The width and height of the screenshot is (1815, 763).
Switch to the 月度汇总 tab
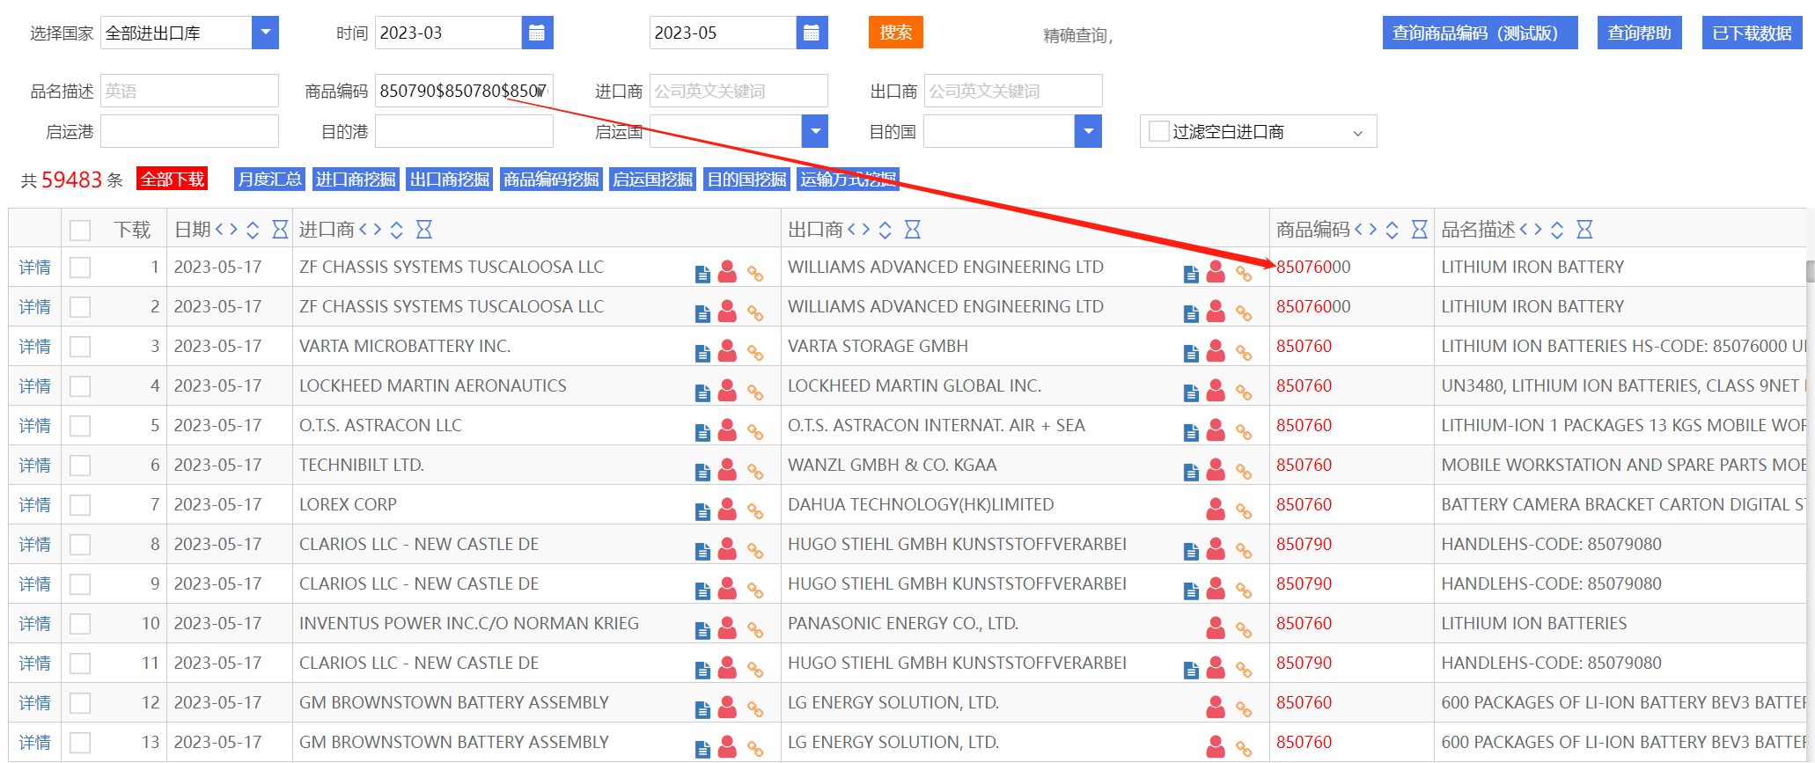(269, 180)
